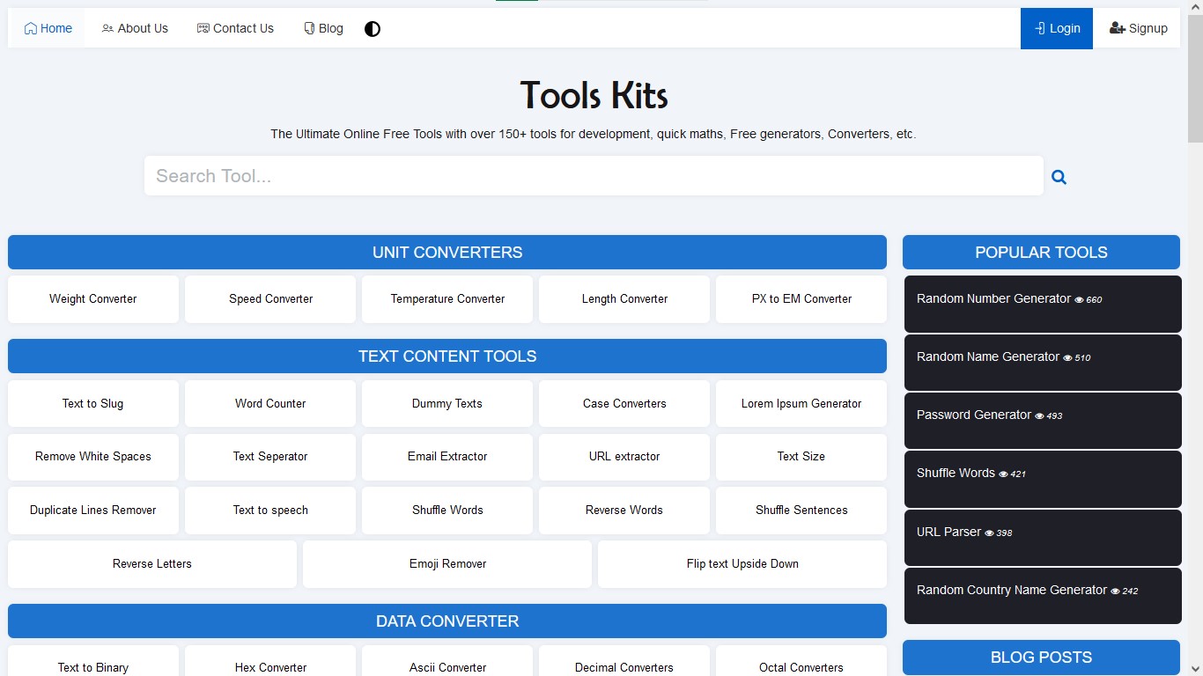Launch the Word Counter tool
This screenshot has width=1203, height=676.
(x=270, y=404)
